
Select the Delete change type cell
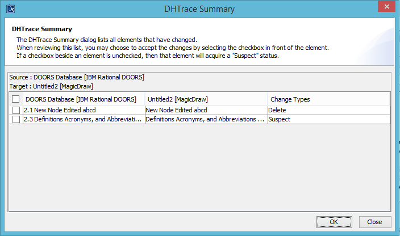329,110
